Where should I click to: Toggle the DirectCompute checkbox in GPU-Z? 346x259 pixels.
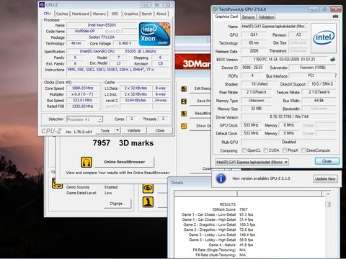click(303, 150)
